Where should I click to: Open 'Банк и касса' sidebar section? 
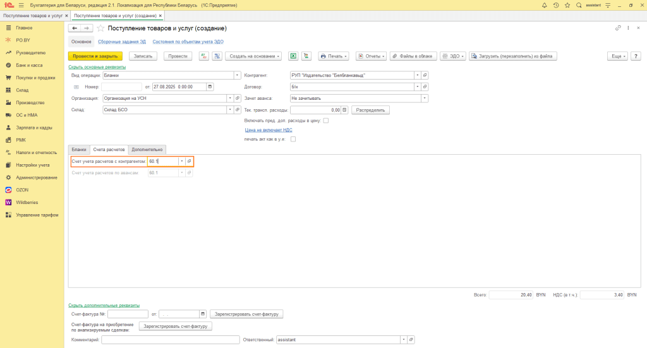pyautogui.click(x=29, y=65)
